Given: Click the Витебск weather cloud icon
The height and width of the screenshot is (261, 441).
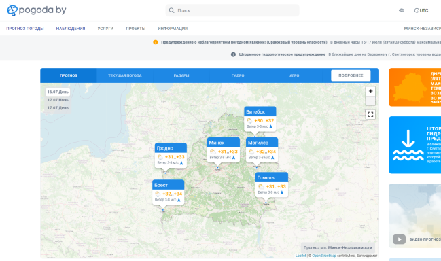Looking at the screenshot, I should [249, 121].
